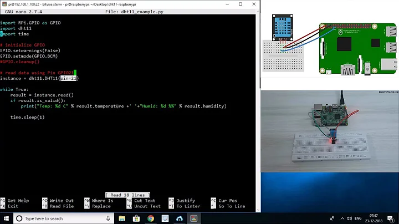Click the highlighted 'pin=21' text
399x224 pixels.
pyautogui.click(x=69, y=78)
